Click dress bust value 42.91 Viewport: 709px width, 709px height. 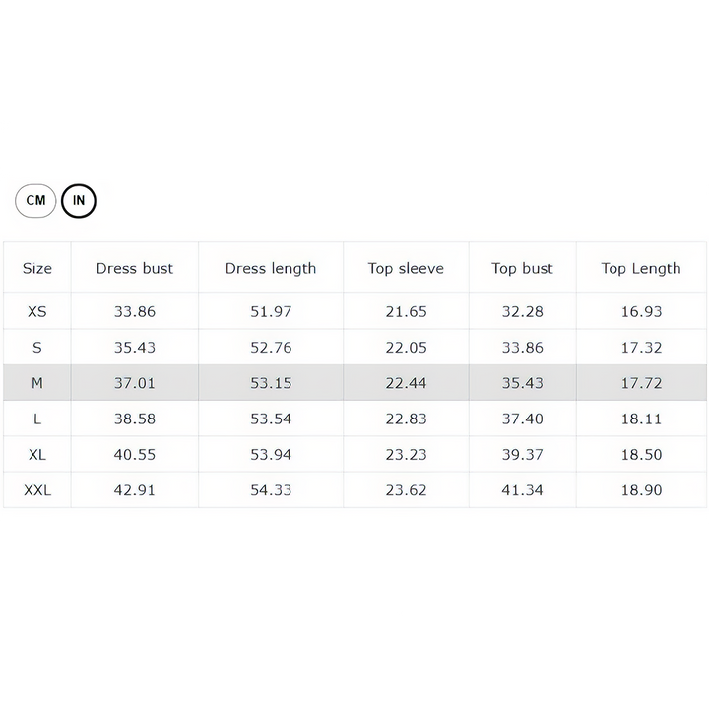pyautogui.click(x=135, y=490)
